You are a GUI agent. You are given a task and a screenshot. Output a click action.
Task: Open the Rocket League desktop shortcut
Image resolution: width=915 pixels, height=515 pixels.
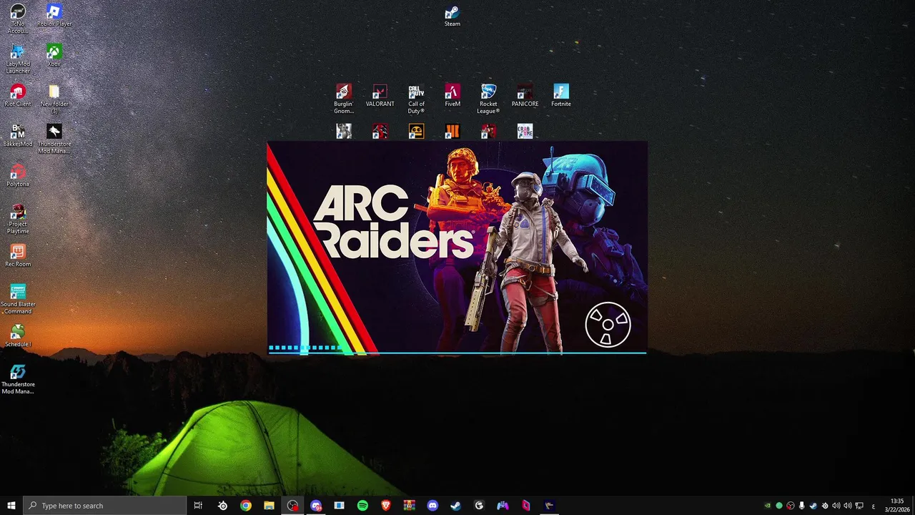pyautogui.click(x=488, y=99)
